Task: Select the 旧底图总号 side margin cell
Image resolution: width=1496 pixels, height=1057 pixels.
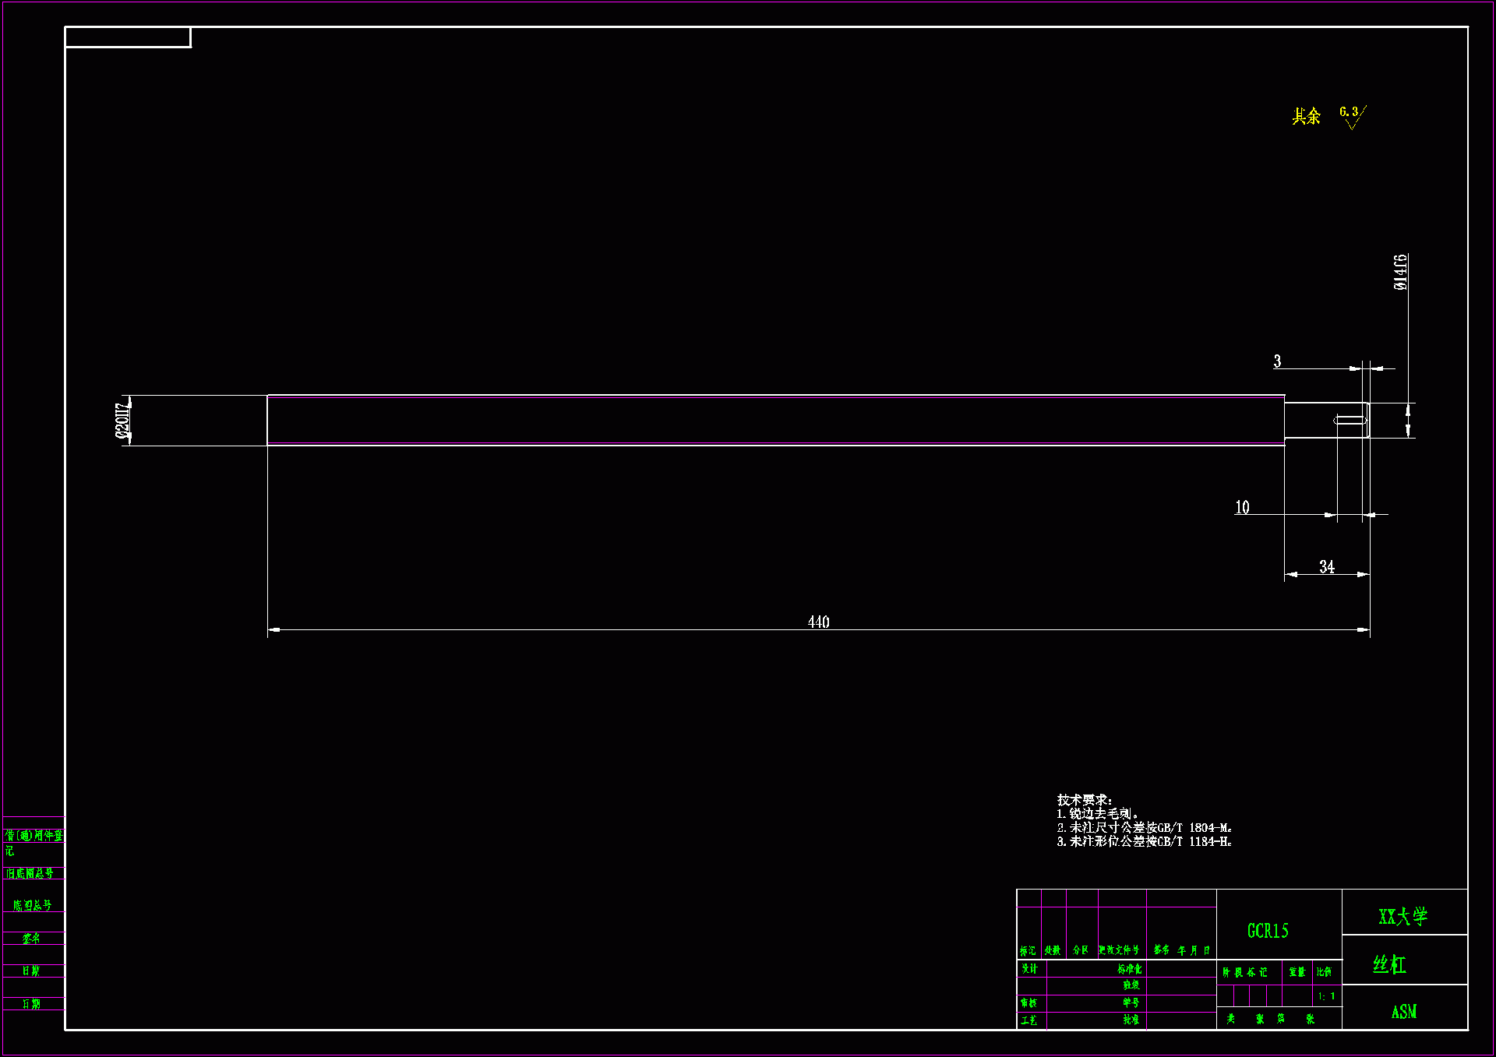Action: click(x=30, y=873)
